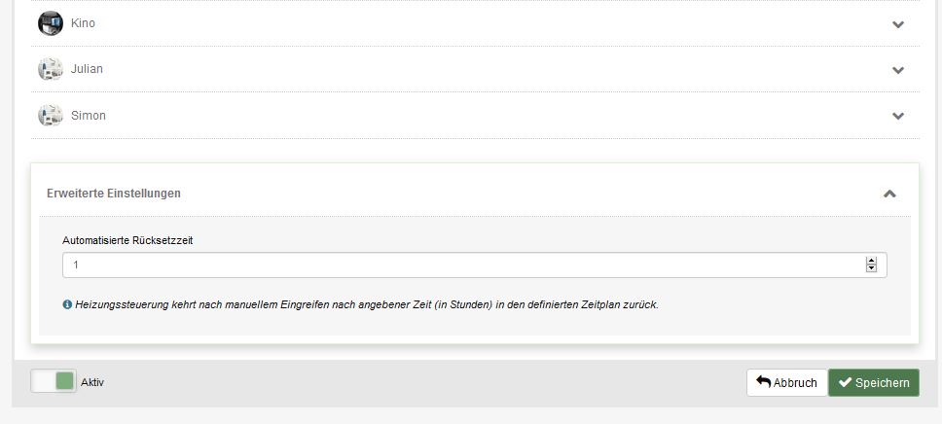Select the Simon room entry

[475, 116]
